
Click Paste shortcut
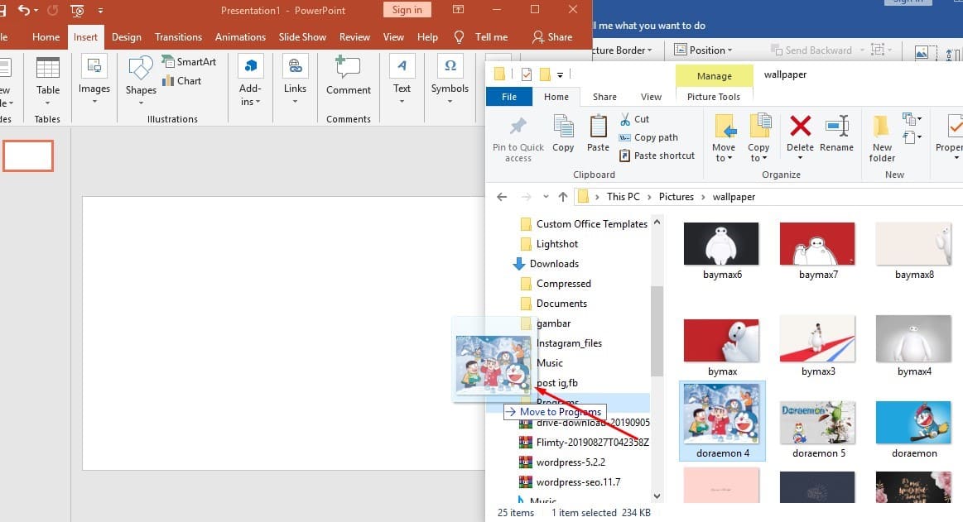[x=657, y=156]
